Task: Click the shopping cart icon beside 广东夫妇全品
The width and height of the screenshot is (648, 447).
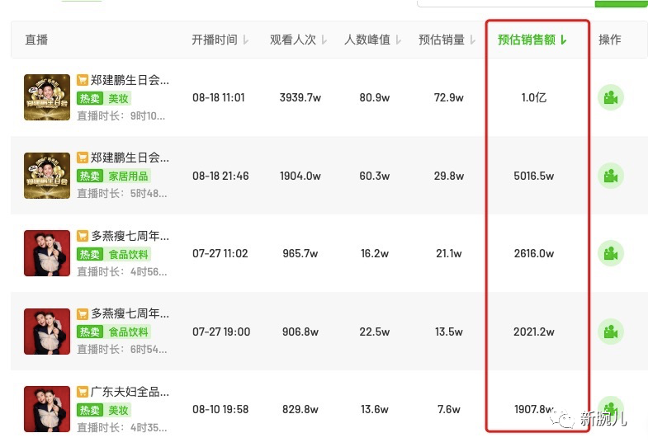Action: (x=83, y=393)
